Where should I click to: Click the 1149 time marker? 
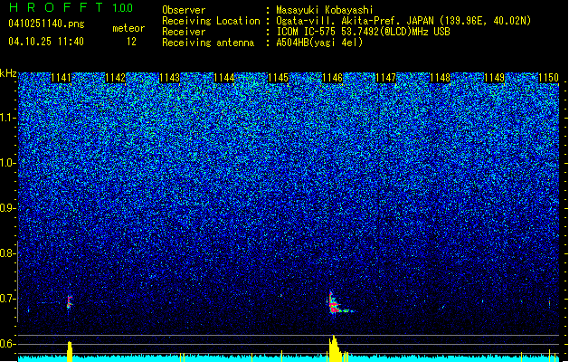pos(495,78)
